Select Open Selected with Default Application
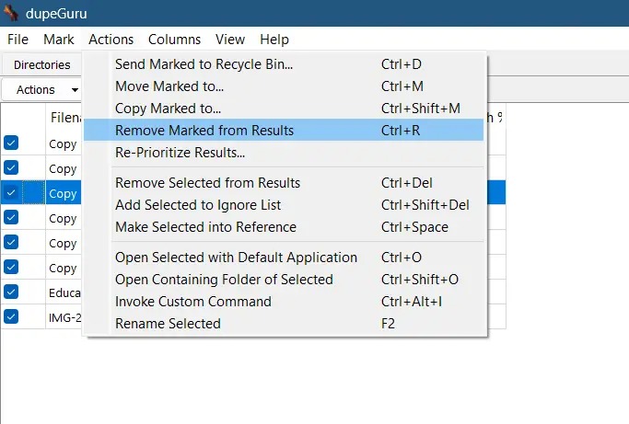629x424 pixels. tap(284, 258)
